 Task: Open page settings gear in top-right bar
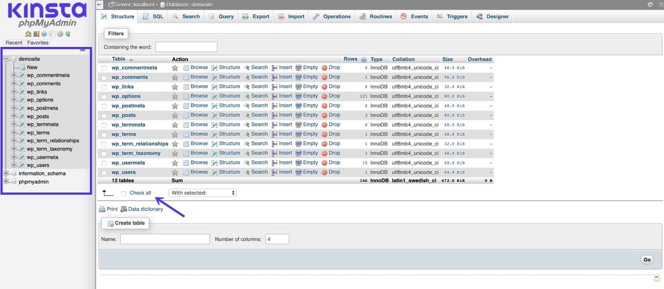click(x=650, y=4)
